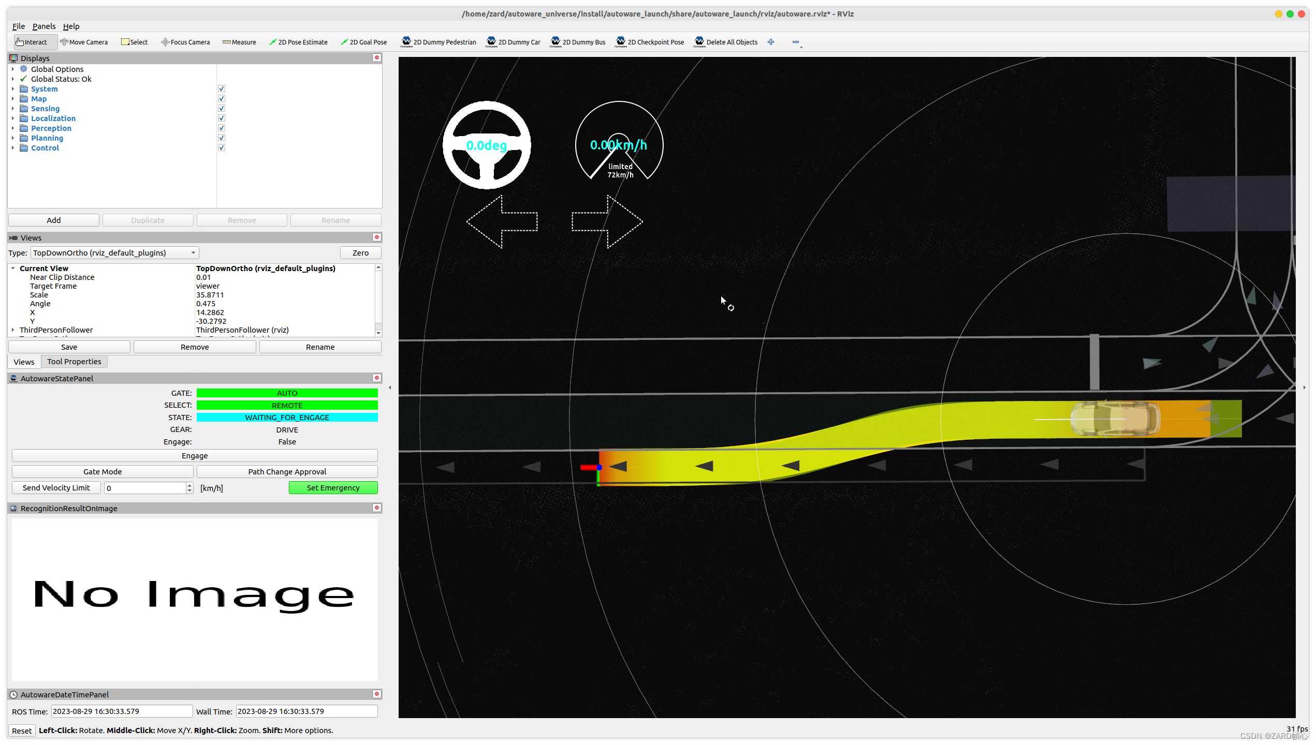Click the Set Emergency button
Viewport: 1316px width, 745px height.
click(x=333, y=488)
